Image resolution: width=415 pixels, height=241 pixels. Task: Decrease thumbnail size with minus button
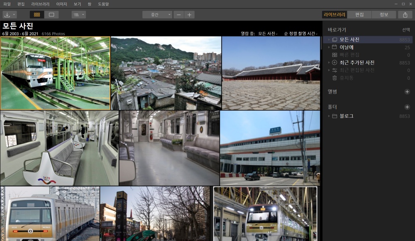(x=178, y=15)
